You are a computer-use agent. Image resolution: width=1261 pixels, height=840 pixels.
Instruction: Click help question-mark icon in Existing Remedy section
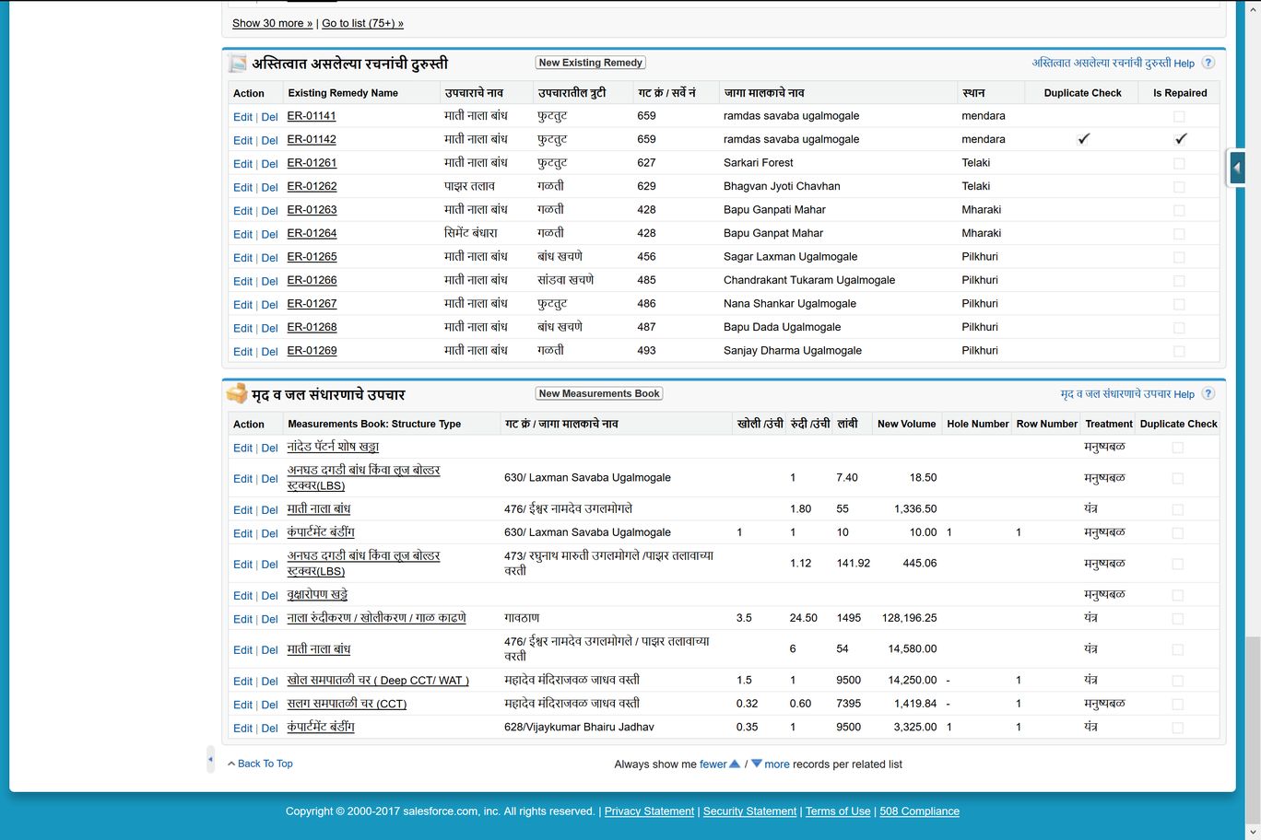point(1208,63)
